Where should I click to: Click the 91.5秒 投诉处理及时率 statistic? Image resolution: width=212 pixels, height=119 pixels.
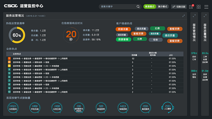tap(205, 75)
